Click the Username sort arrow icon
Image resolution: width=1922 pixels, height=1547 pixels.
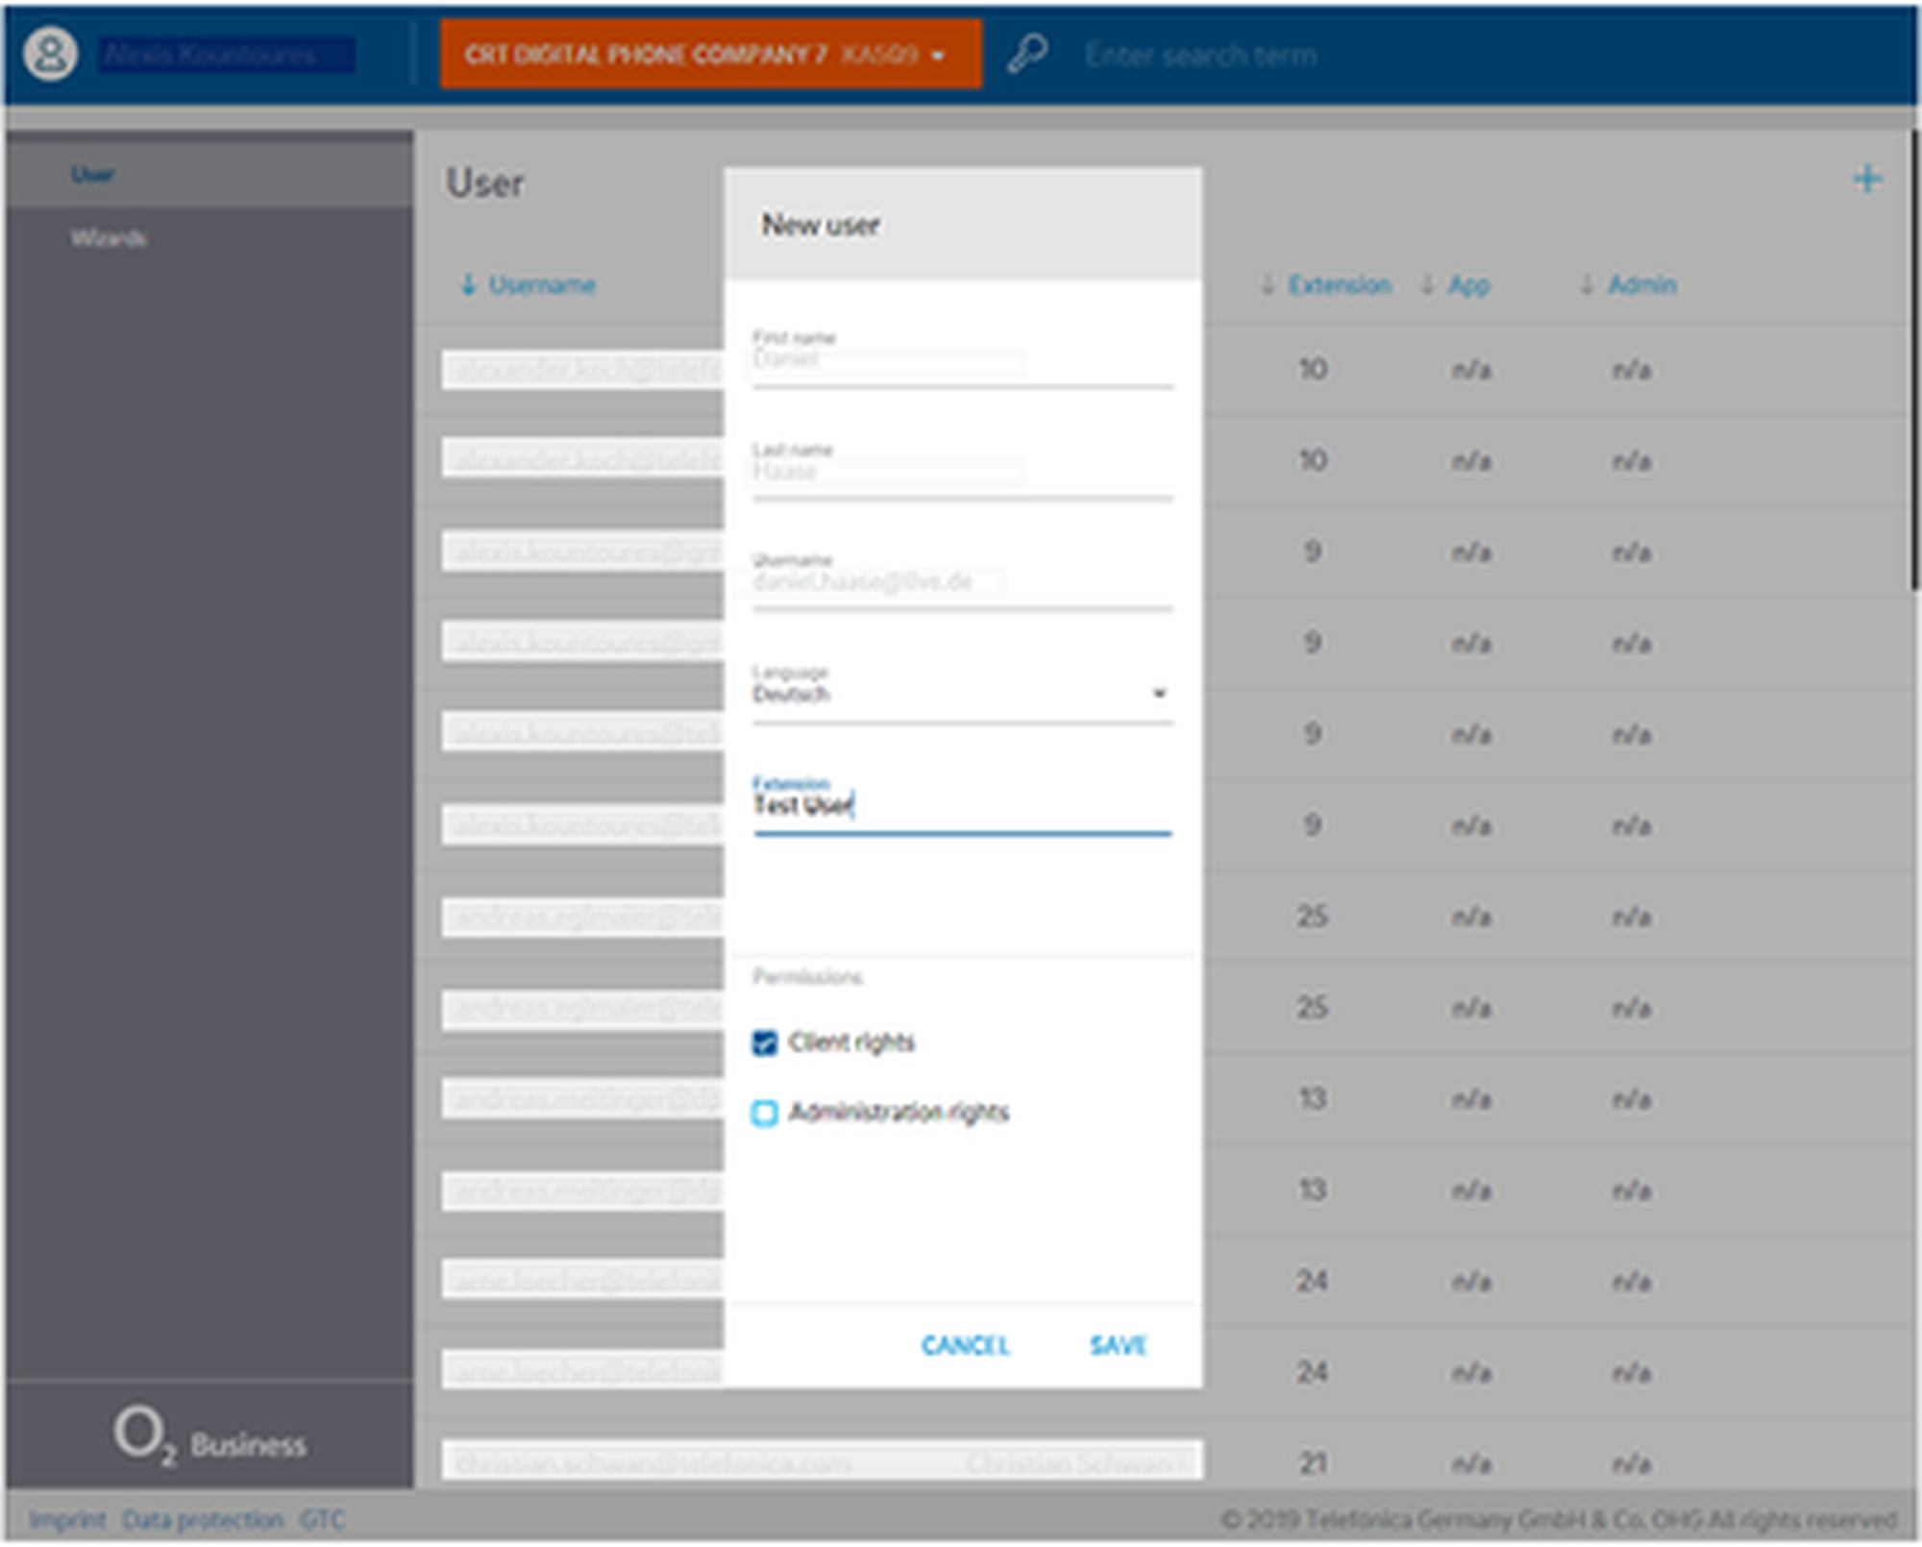[468, 284]
